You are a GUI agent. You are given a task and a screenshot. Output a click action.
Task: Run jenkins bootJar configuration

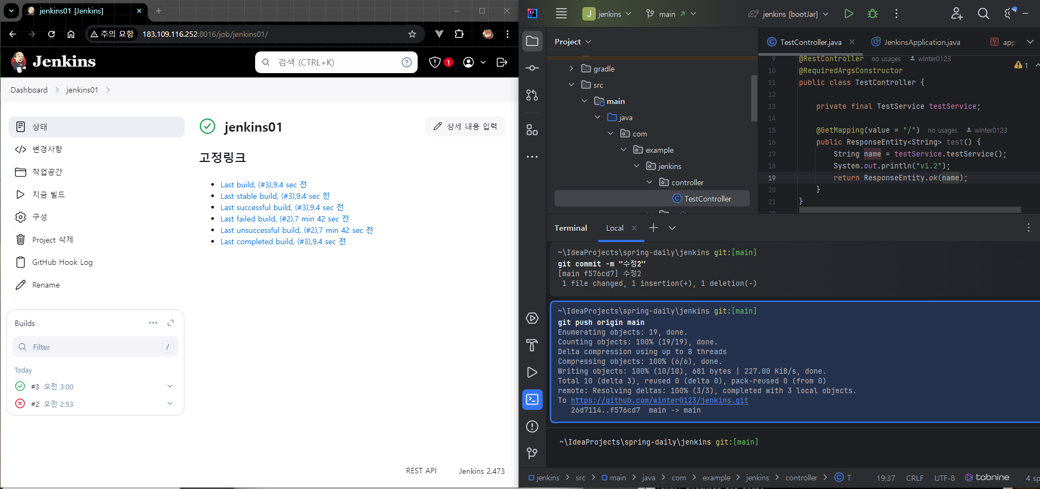pyautogui.click(x=849, y=14)
